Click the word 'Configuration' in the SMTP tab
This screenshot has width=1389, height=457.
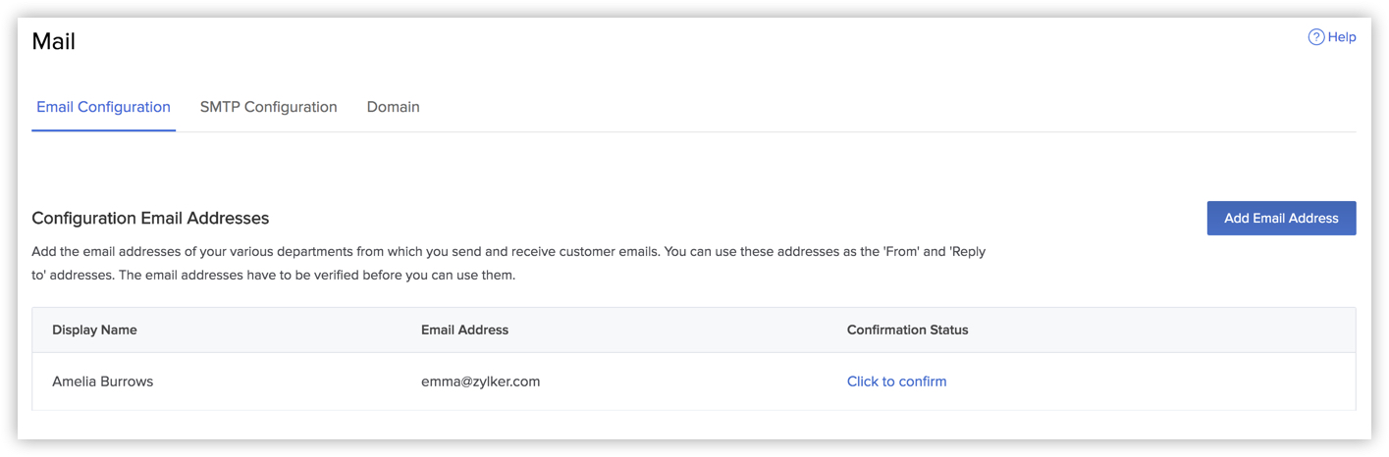pos(290,107)
